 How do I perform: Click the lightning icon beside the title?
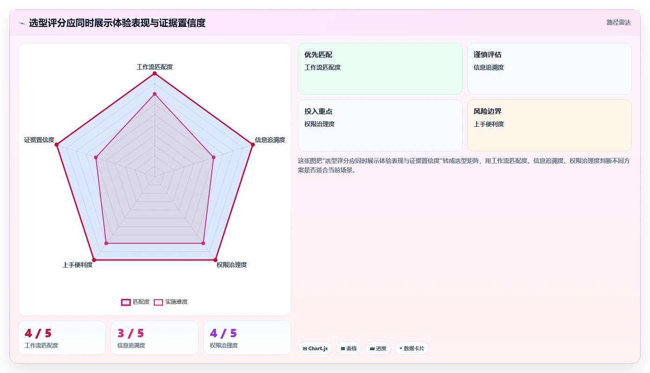tap(22, 23)
